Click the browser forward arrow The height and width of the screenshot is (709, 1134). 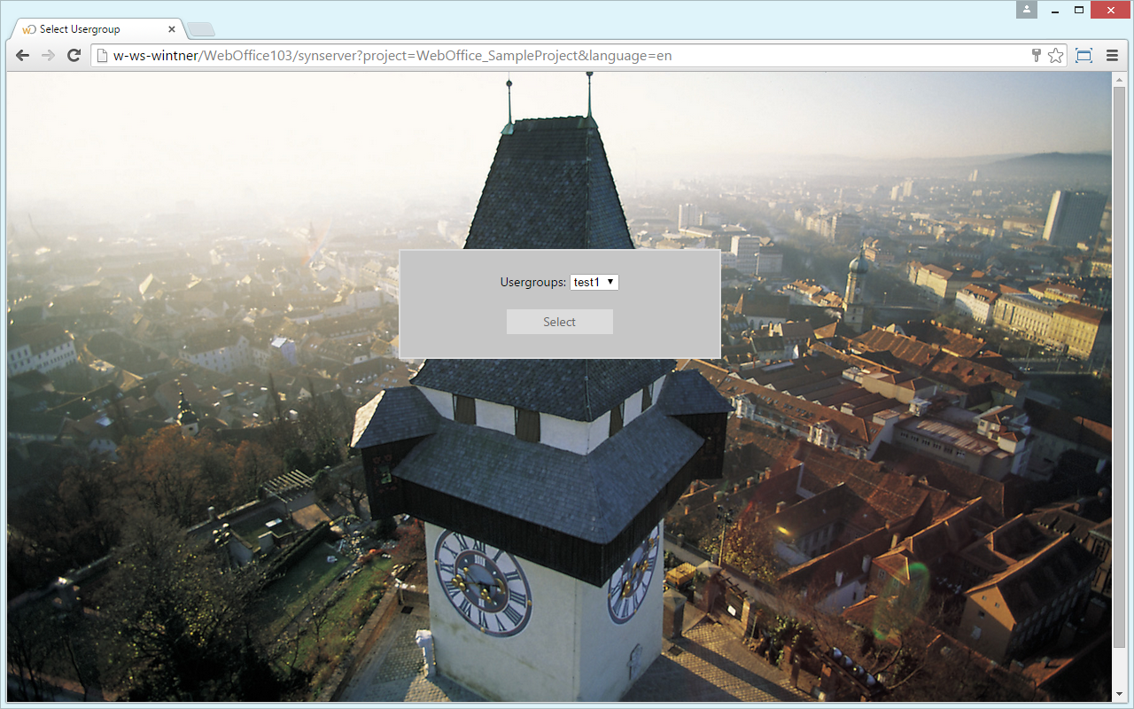click(47, 55)
